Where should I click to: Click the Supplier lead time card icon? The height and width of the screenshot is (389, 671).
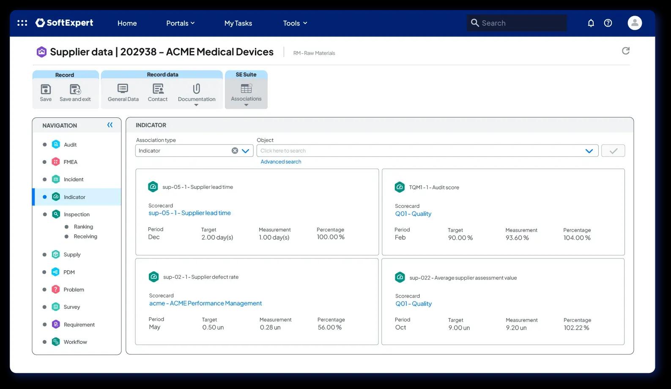(153, 187)
